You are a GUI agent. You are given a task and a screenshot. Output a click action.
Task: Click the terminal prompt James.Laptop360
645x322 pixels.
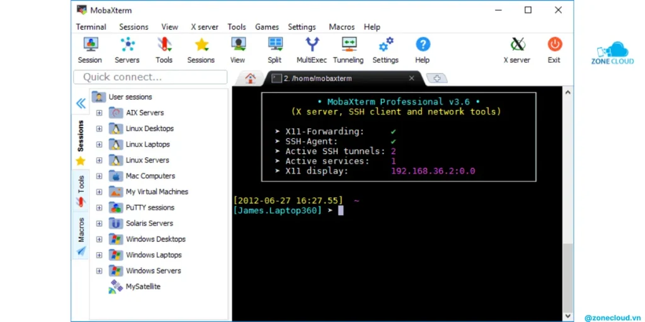(277, 211)
